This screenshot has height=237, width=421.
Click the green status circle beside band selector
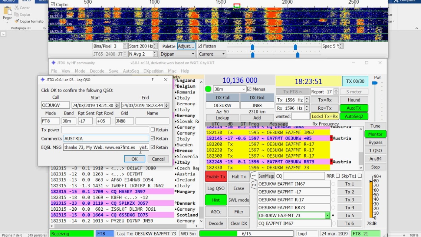coord(208,89)
